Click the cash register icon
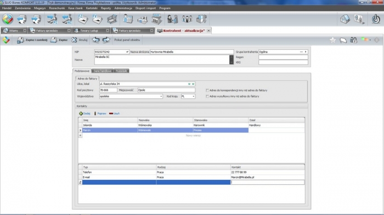The height and width of the screenshot is (215, 384). tap(142, 20)
